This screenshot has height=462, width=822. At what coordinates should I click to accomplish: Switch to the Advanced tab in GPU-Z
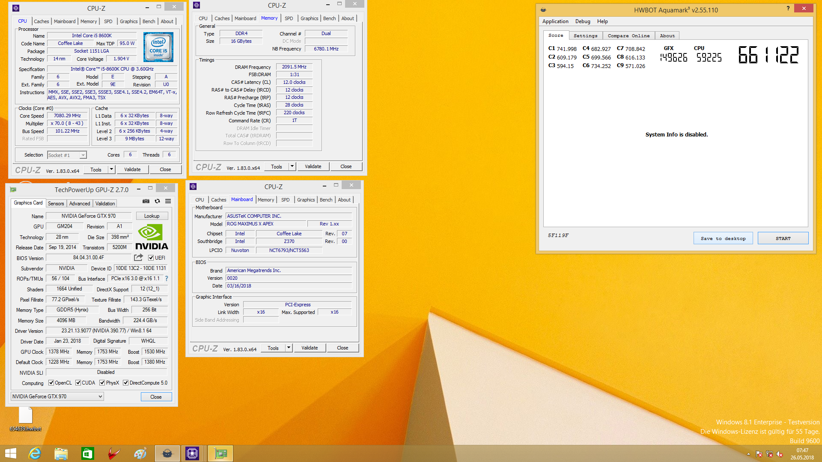pyautogui.click(x=80, y=204)
